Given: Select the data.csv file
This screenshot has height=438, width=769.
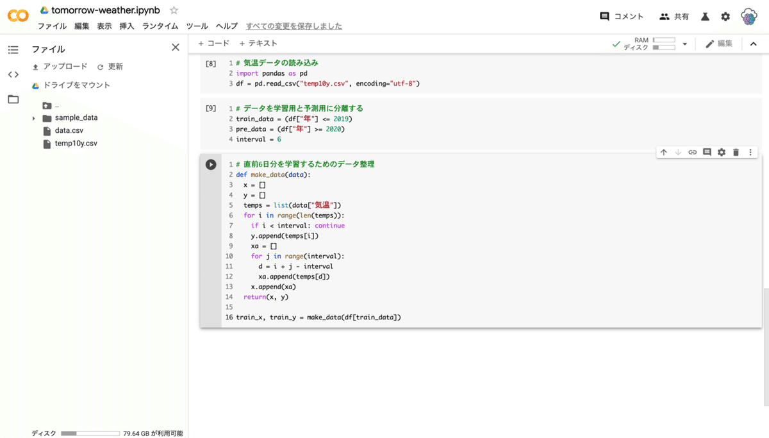Looking at the screenshot, I should pos(63,131).
